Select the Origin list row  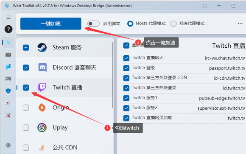(x=64, y=108)
